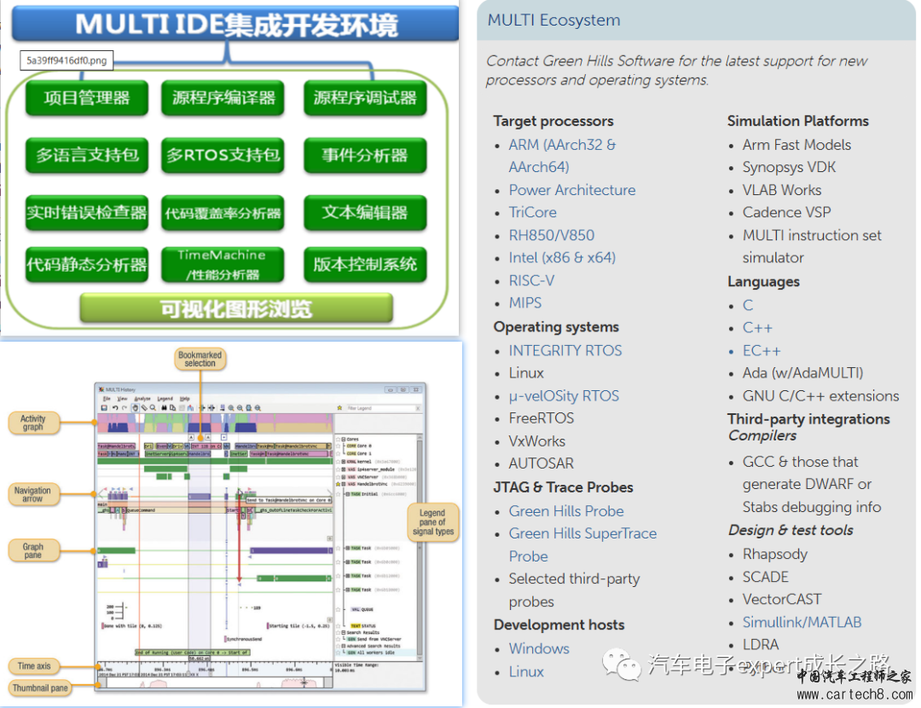The image size is (921, 708).
Task: Toggle the star for All workers Idle
Action: click(x=338, y=653)
